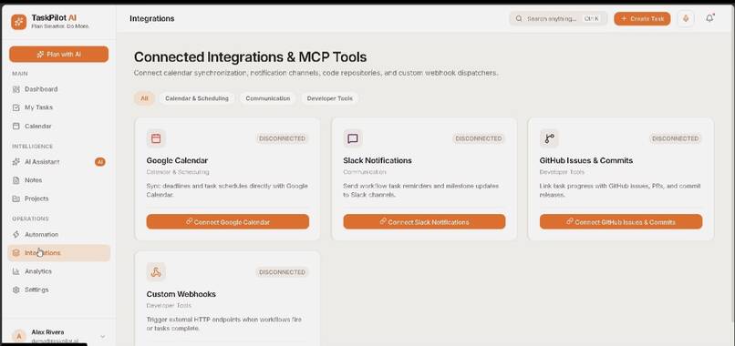This screenshot has height=346, width=735.
Task: Focus the Search anything field
Action: point(558,19)
